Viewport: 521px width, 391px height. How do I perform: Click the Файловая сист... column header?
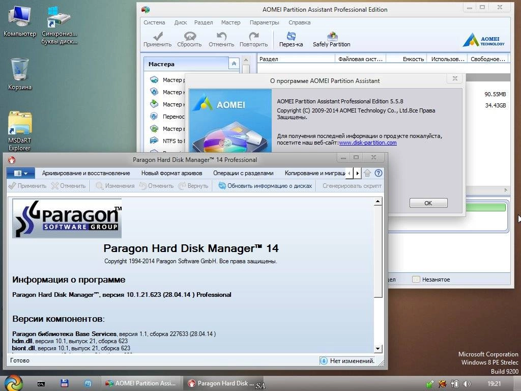(x=361, y=59)
